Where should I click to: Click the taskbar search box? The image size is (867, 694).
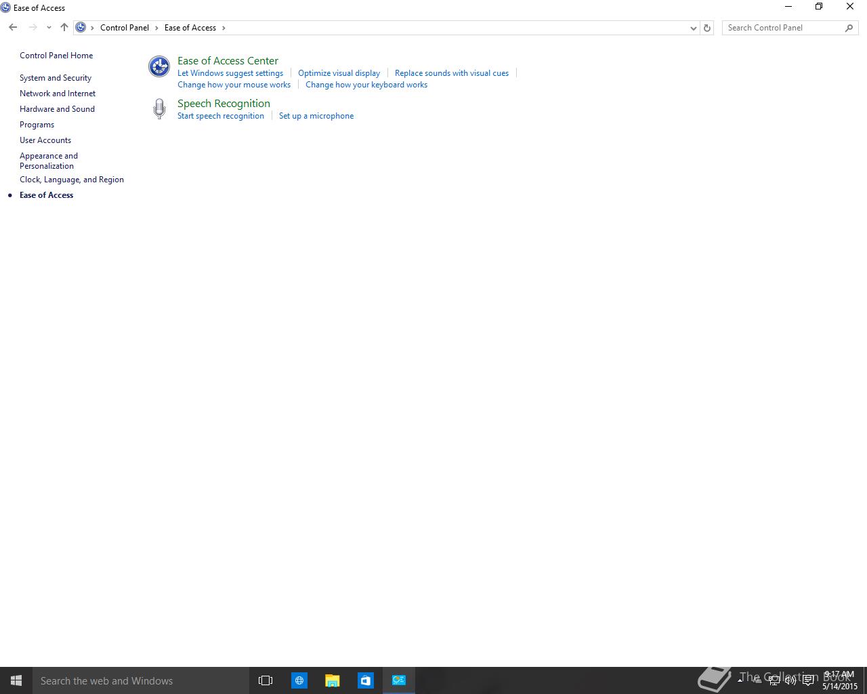(141, 680)
